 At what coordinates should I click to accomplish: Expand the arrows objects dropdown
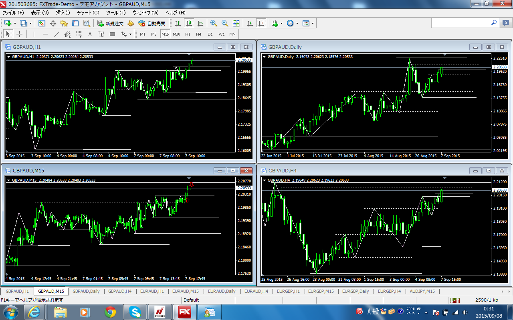tap(130, 34)
